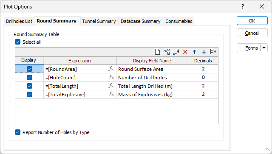This screenshot has width=272, height=154.
Task: Click the Cancel button
Action: pyautogui.click(x=252, y=33)
